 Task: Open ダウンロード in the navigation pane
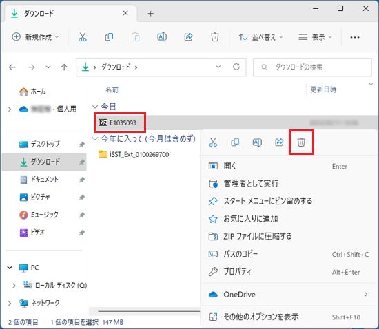point(44,162)
